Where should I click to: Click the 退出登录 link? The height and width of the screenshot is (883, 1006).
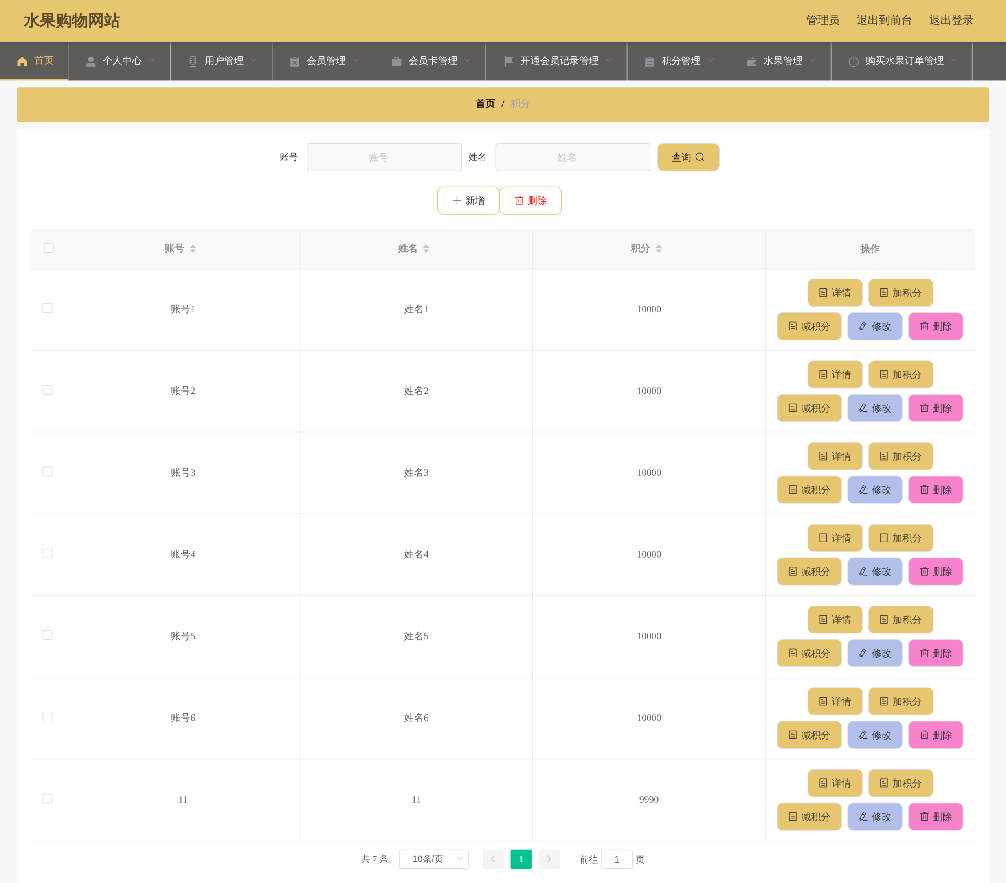pos(951,20)
